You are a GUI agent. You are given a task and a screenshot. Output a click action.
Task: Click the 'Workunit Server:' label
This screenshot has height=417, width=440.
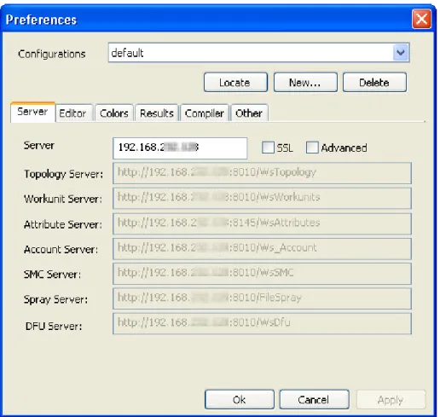click(x=63, y=199)
